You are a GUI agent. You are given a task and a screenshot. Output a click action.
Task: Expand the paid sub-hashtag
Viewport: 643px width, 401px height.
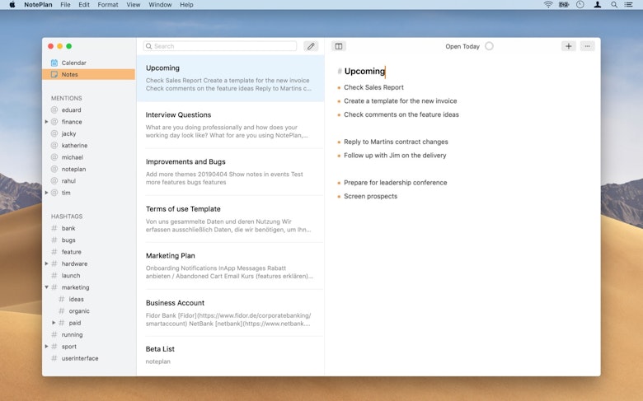pos(54,323)
